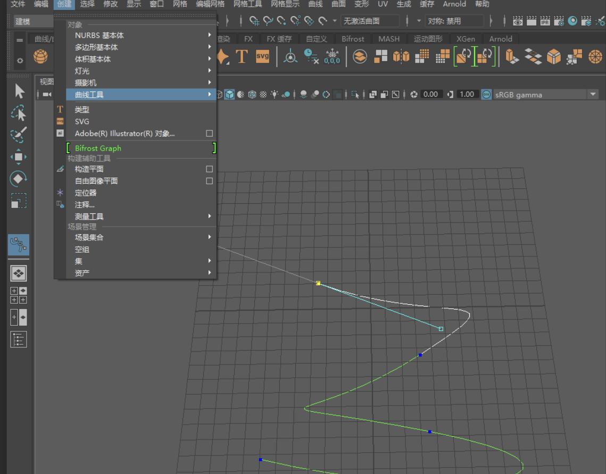Open the Outliner panel layout button
The width and height of the screenshot is (606, 474).
[19, 339]
